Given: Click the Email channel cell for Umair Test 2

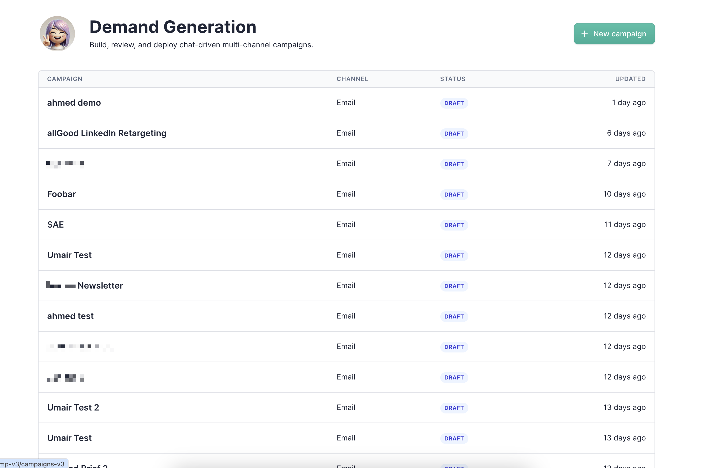Looking at the screenshot, I should (x=346, y=407).
